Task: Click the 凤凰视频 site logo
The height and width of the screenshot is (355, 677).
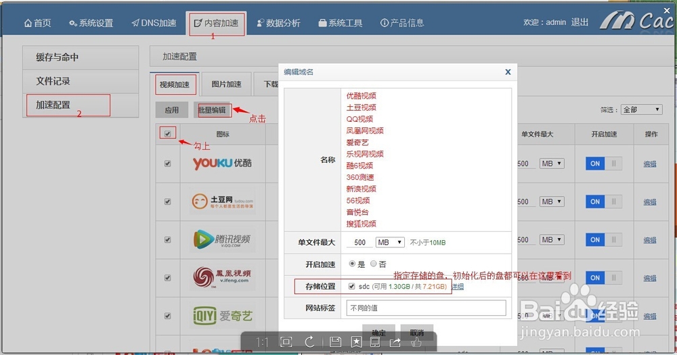Action: 222,277
